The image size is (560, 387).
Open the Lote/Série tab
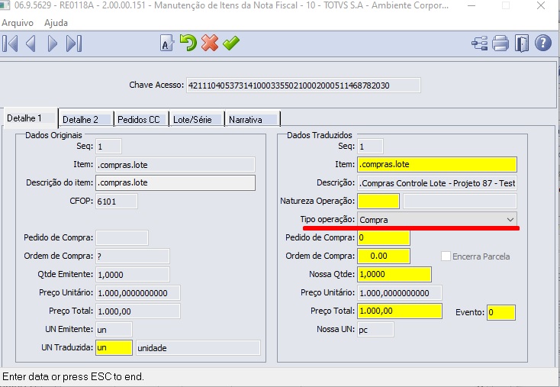[197, 119]
